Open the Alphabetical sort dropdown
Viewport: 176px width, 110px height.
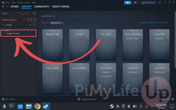click(x=57, y=23)
